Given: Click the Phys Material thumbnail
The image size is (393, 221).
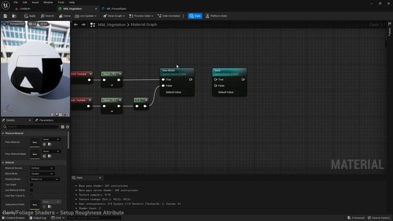Looking at the screenshot, I should tap(35, 142).
